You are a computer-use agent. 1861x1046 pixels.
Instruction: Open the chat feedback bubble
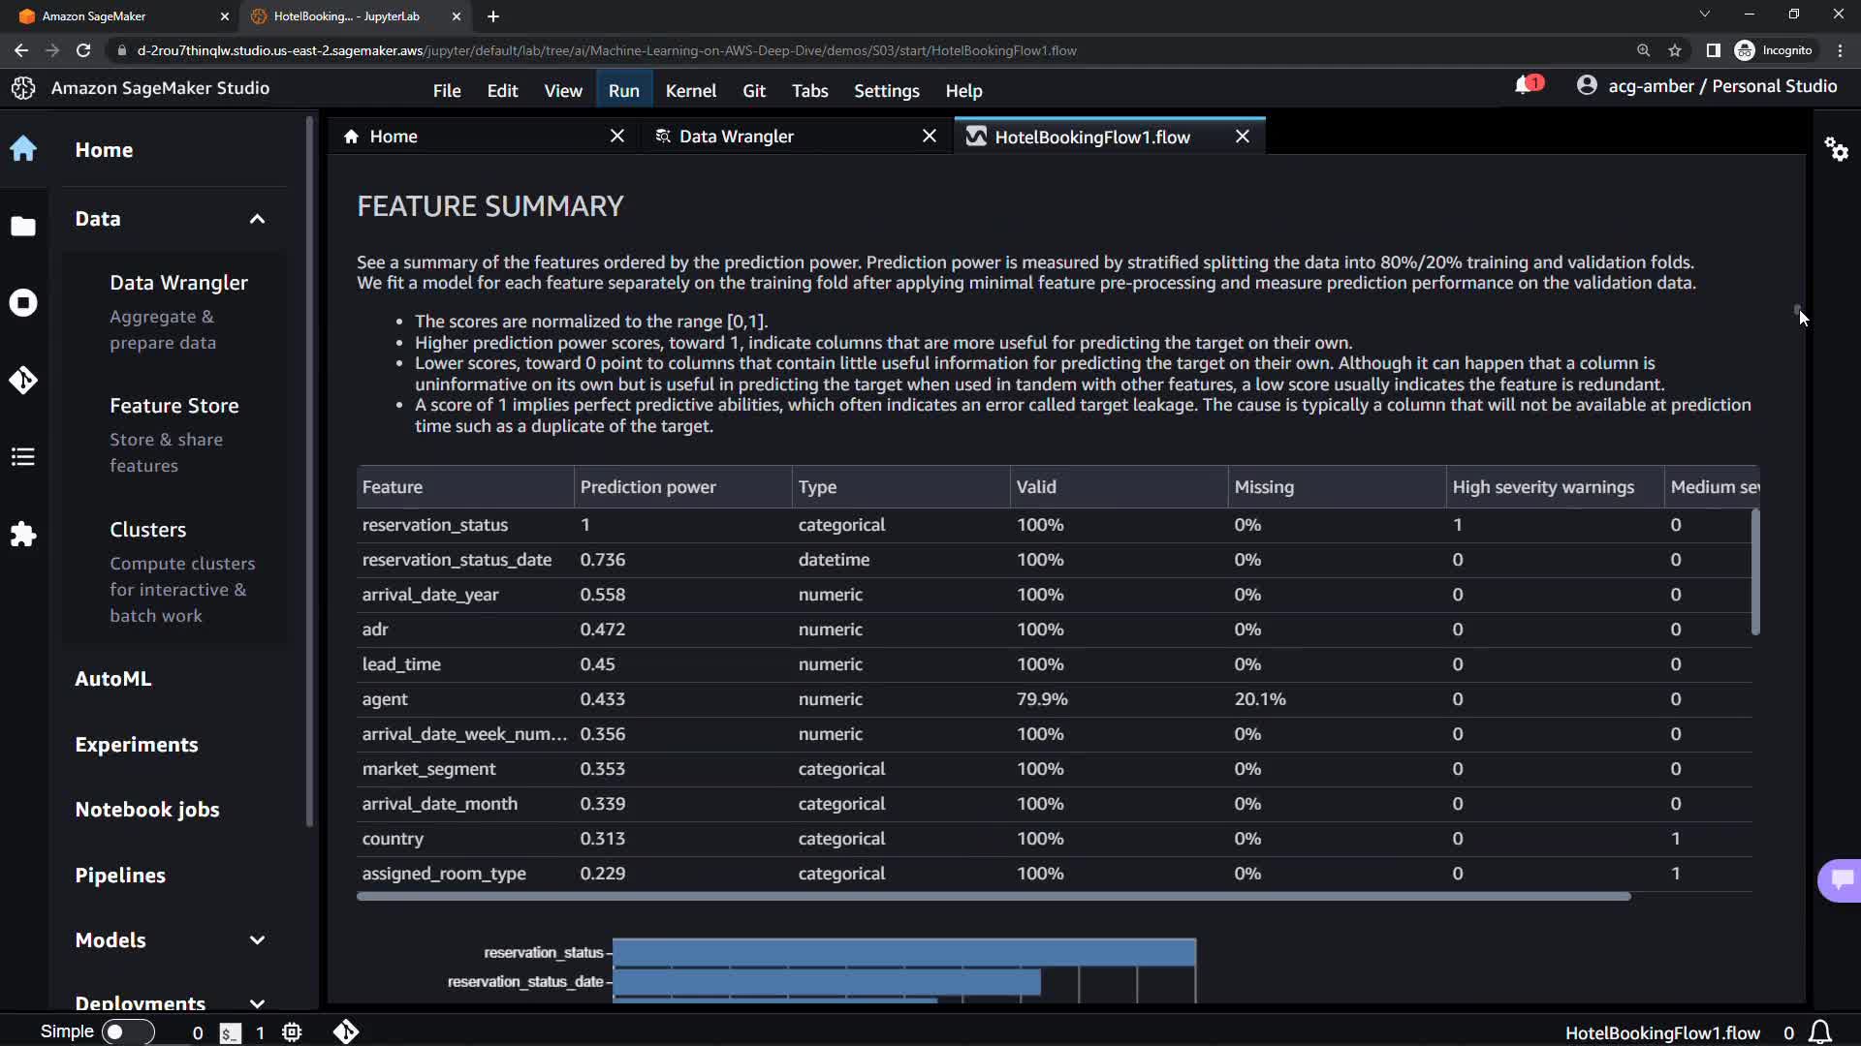coord(1842,879)
